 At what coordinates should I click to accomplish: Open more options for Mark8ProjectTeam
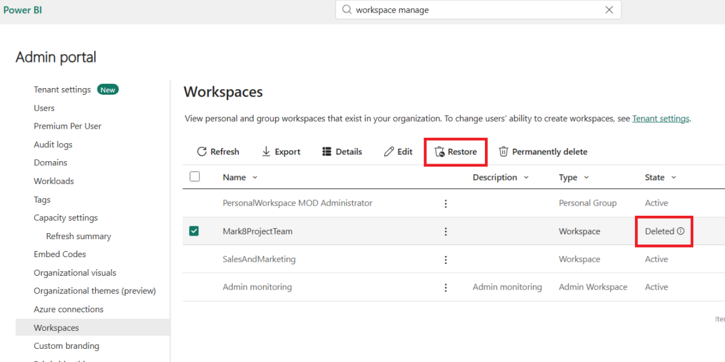[x=445, y=231]
